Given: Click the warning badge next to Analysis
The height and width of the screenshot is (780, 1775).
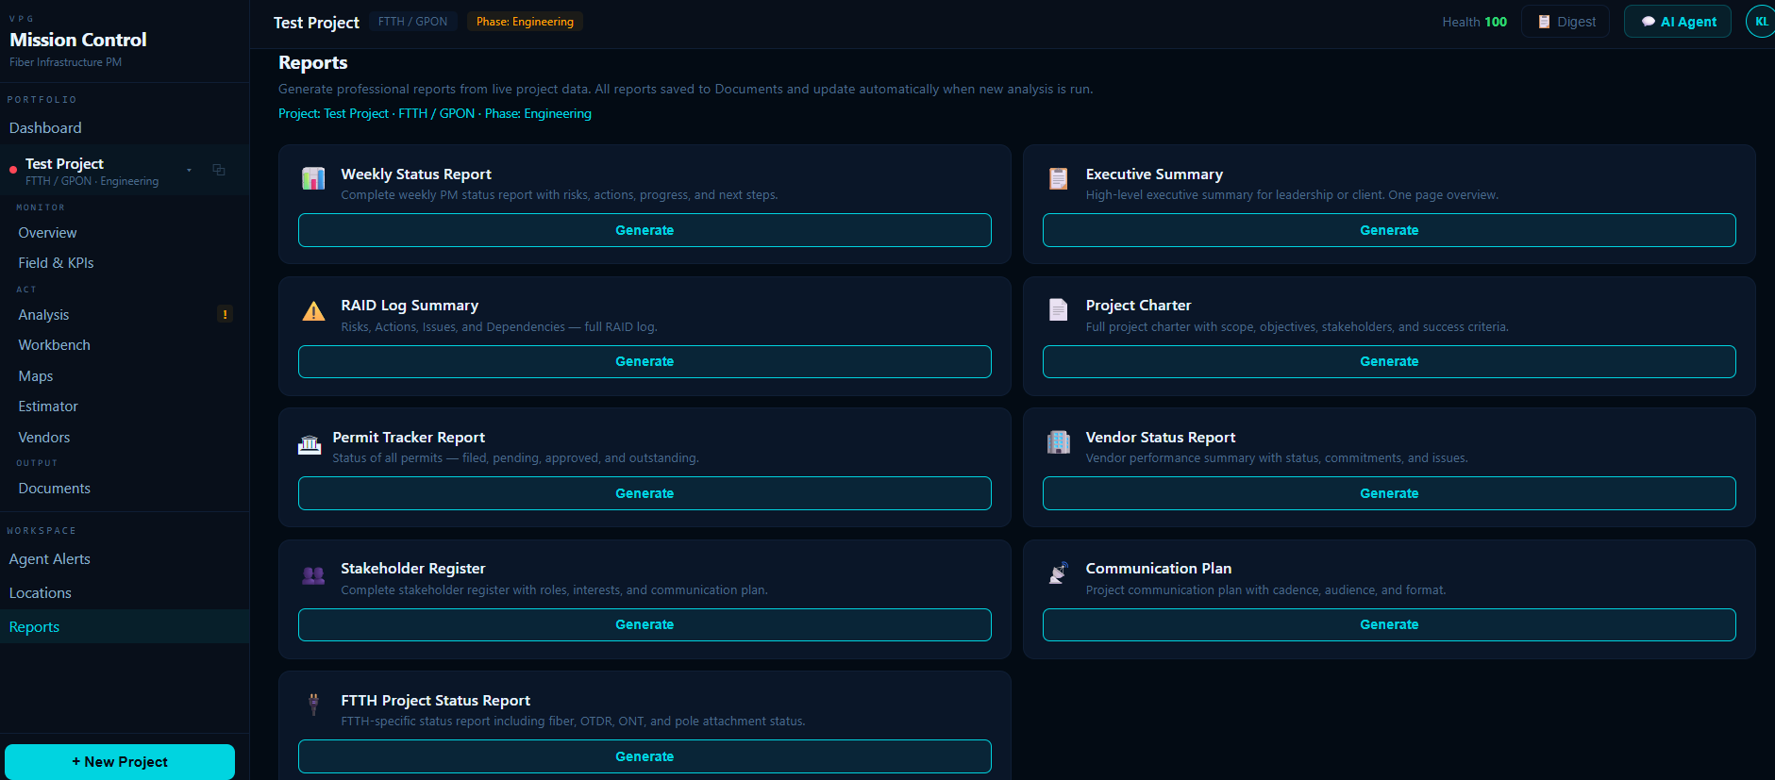Looking at the screenshot, I should tap(225, 314).
